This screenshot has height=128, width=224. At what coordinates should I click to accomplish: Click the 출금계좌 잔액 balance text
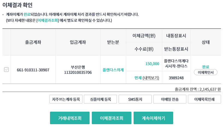tap(198, 89)
